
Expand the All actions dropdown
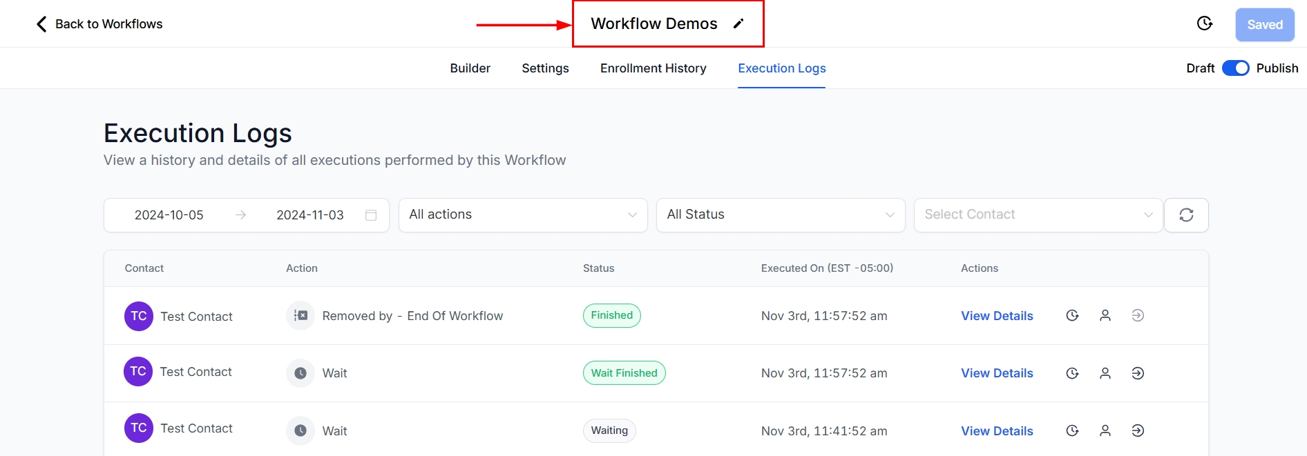click(523, 215)
